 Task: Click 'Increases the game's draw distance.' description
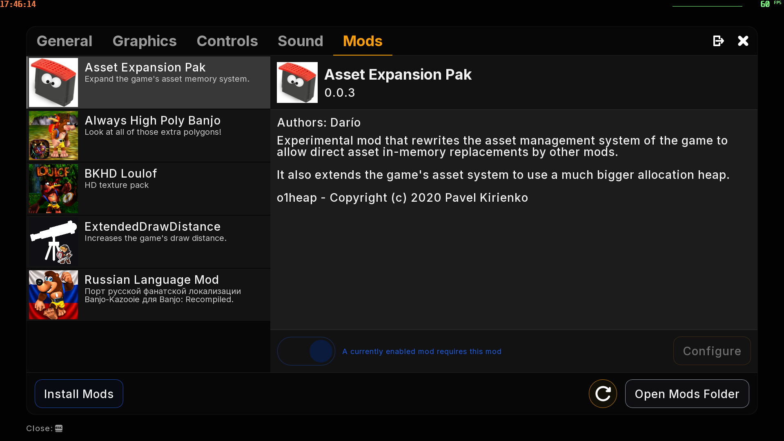coord(156,238)
